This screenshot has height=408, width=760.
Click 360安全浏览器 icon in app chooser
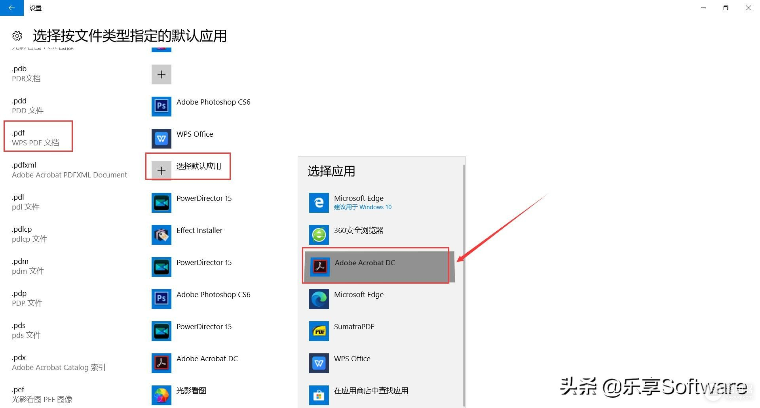pyautogui.click(x=319, y=235)
